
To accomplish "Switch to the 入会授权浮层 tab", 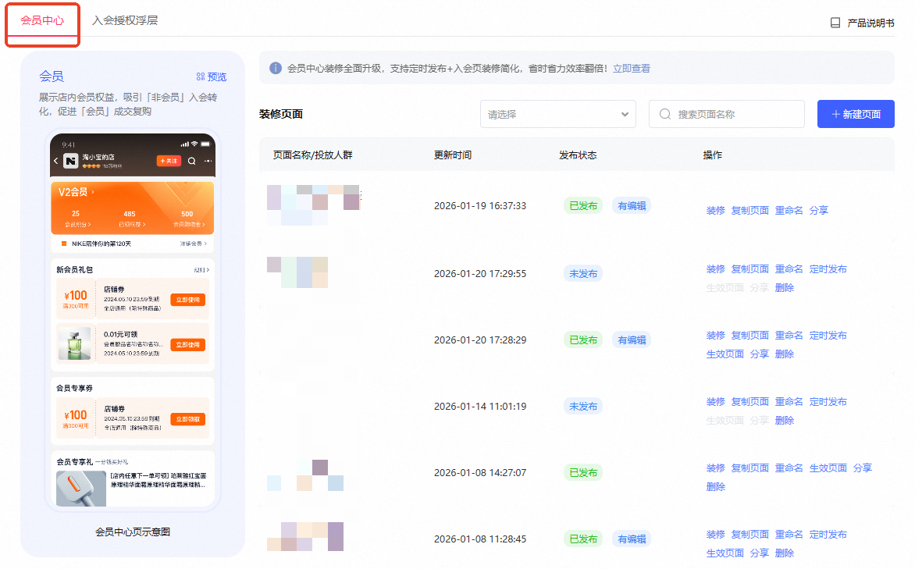I will 125,20.
